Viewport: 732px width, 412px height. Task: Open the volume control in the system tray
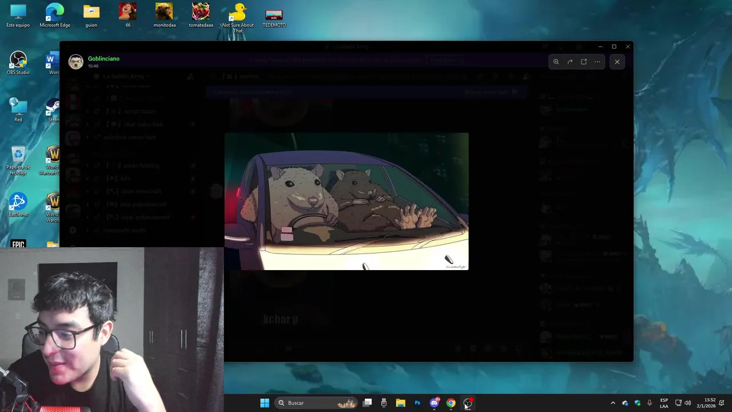point(687,403)
